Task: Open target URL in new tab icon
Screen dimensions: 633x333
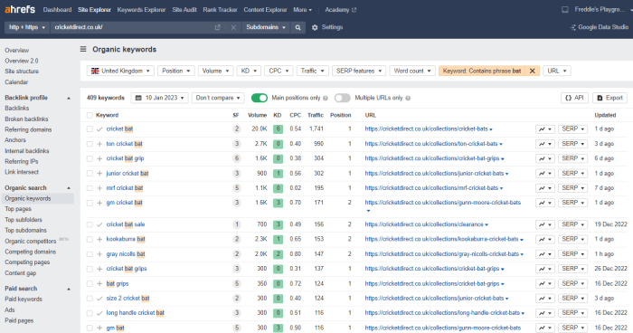Action: tap(218, 27)
